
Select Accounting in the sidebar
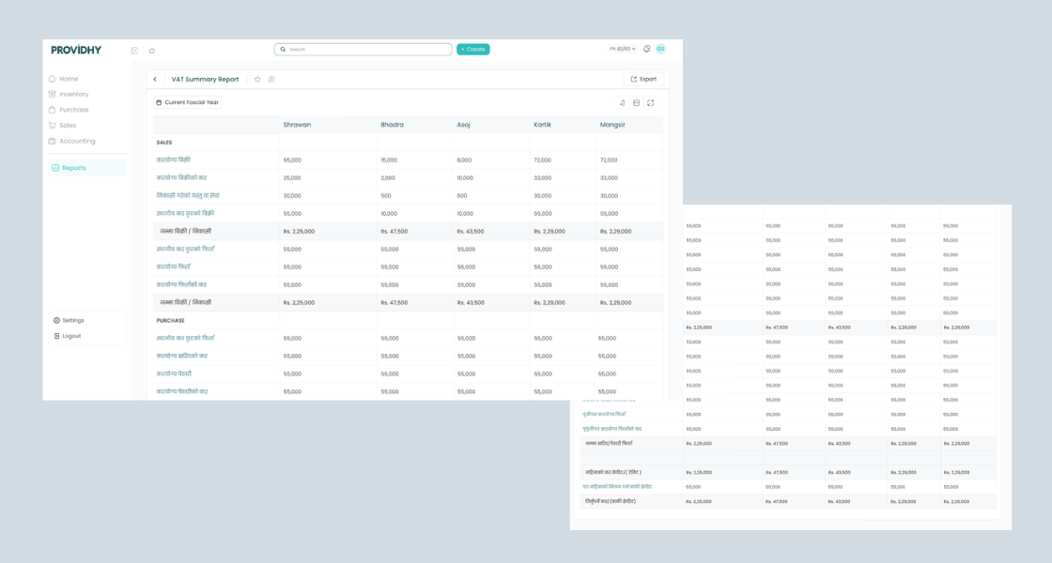coord(77,141)
